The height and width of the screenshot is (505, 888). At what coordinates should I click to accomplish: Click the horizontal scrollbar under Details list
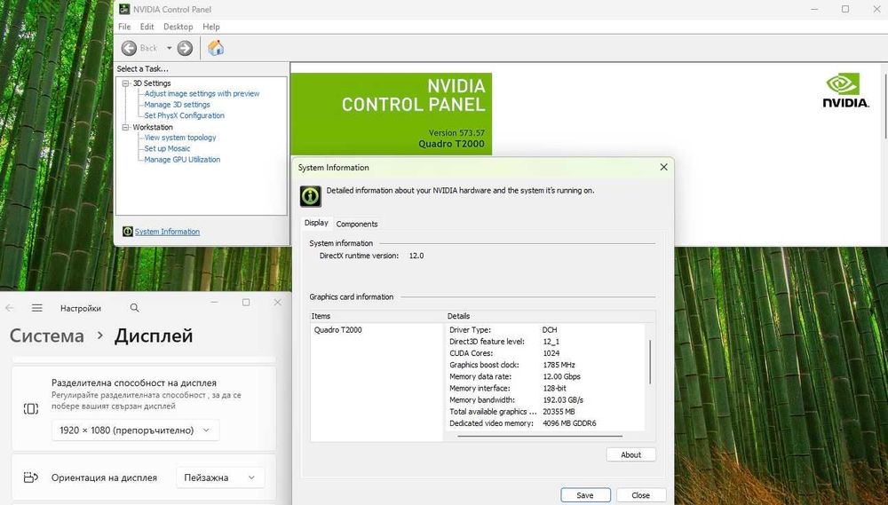click(540, 436)
